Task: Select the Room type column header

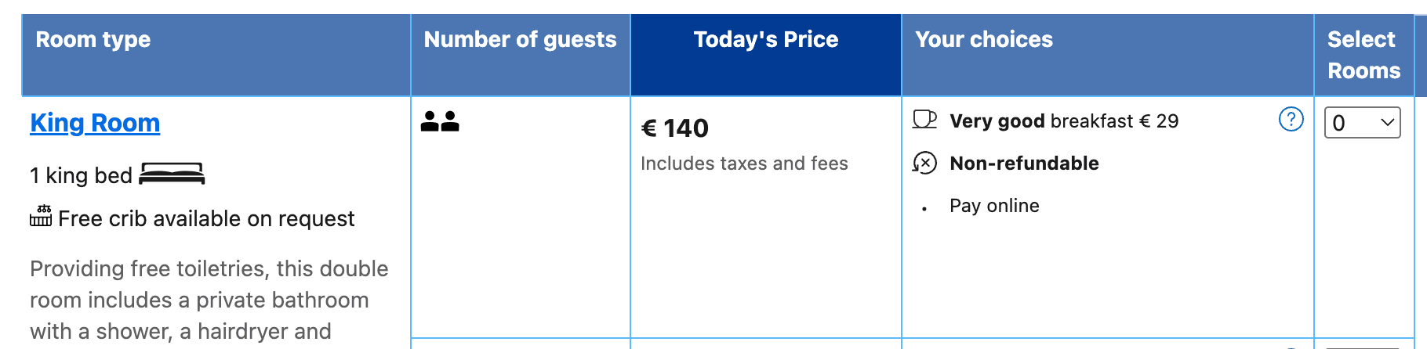Action: (93, 40)
